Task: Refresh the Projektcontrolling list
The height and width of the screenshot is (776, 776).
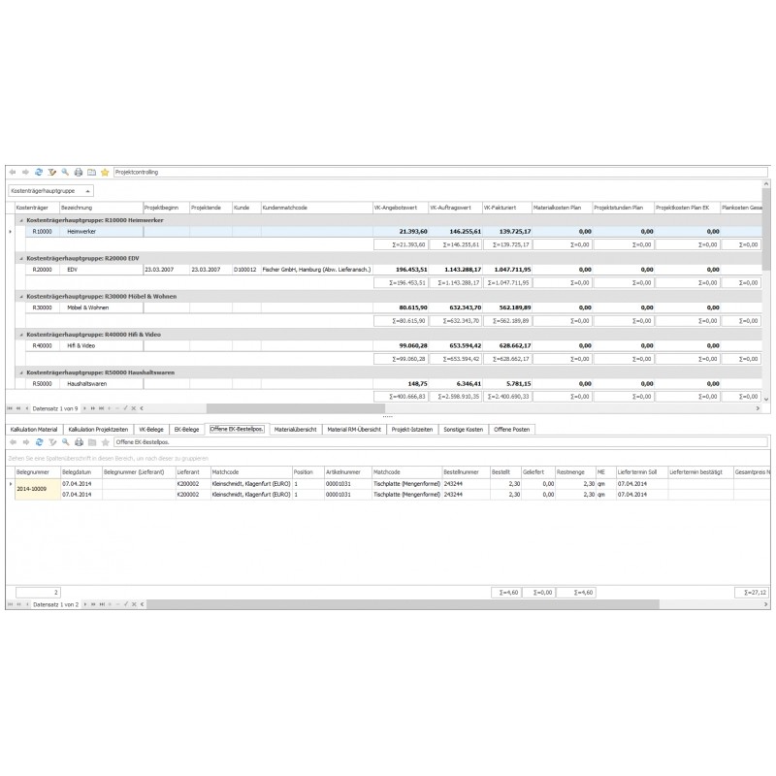Action: tap(39, 173)
